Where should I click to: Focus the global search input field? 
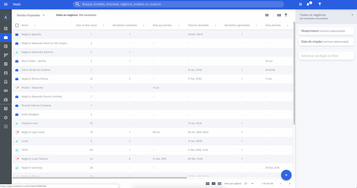(178, 4)
